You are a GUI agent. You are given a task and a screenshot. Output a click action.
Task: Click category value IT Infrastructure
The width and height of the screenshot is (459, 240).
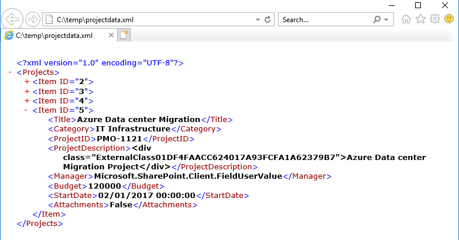(x=133, y=128)
